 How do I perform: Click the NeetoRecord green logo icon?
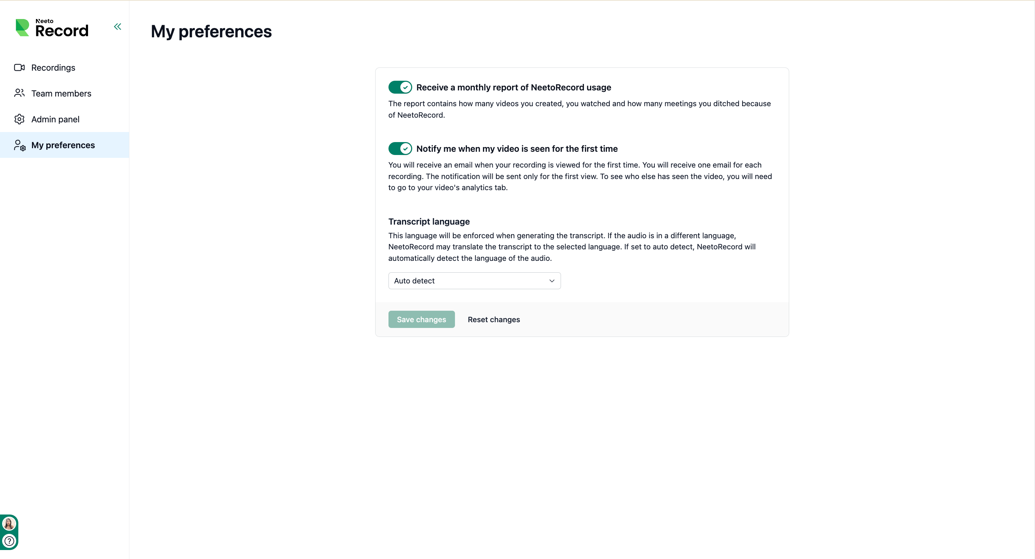pos(22,28)
